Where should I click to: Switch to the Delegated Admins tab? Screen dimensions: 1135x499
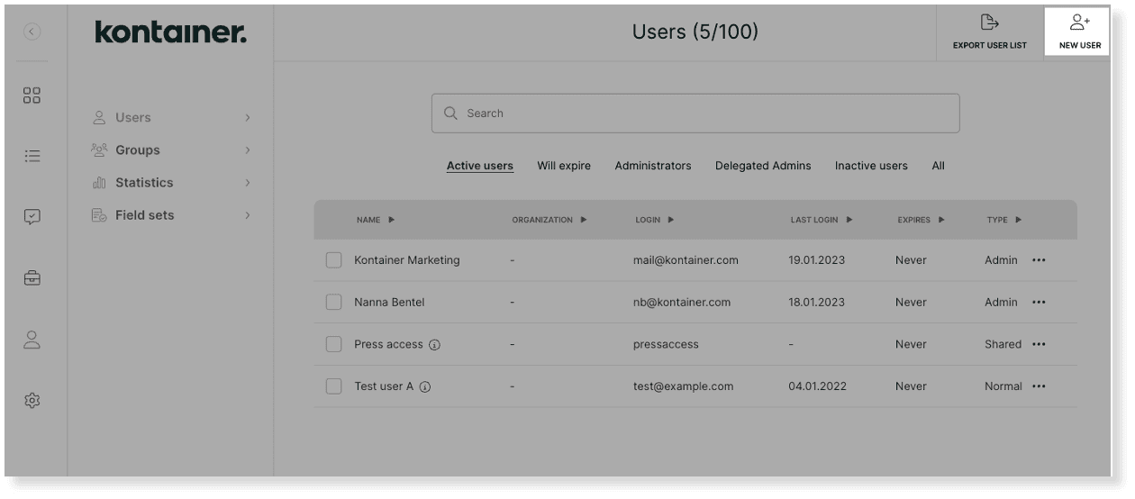click(763, 166)
